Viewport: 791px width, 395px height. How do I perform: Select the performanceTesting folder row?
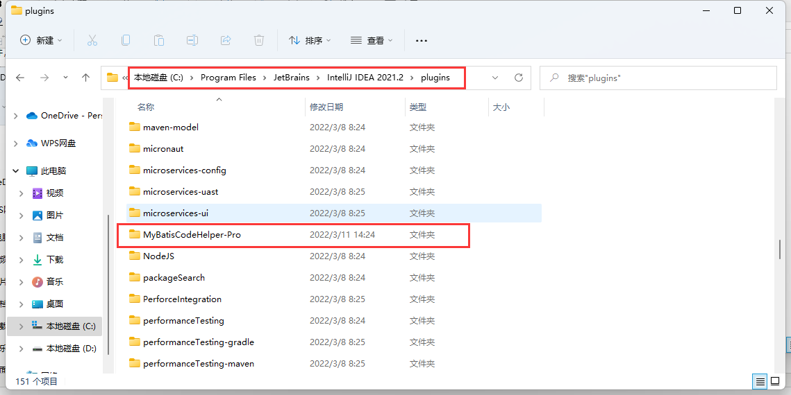point(333,321)
